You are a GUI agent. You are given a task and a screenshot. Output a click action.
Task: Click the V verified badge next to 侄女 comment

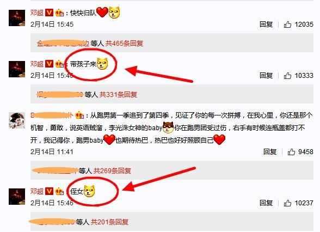(49, 191)
